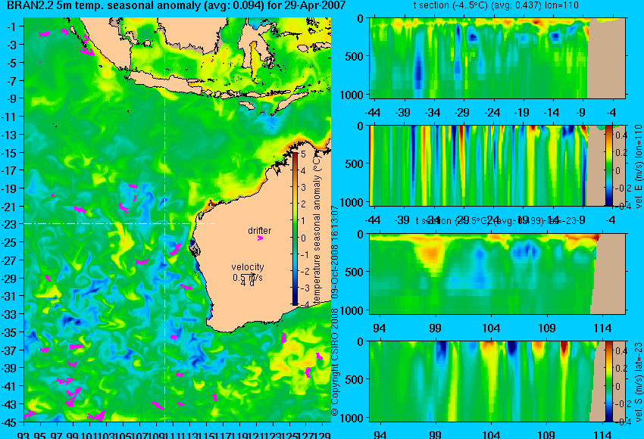Click the '1000' depth label of the top section
This screenshot has height=439, width=644.
click(x=352, y=95)
